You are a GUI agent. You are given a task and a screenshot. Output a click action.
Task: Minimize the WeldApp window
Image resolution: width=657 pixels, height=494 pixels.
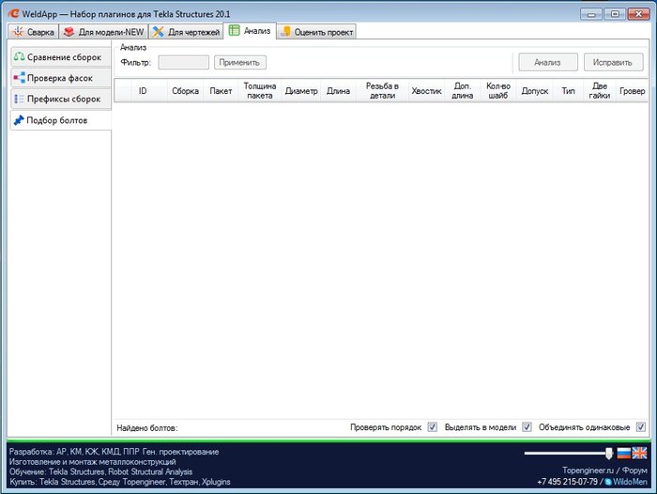[x=591, y=14]
